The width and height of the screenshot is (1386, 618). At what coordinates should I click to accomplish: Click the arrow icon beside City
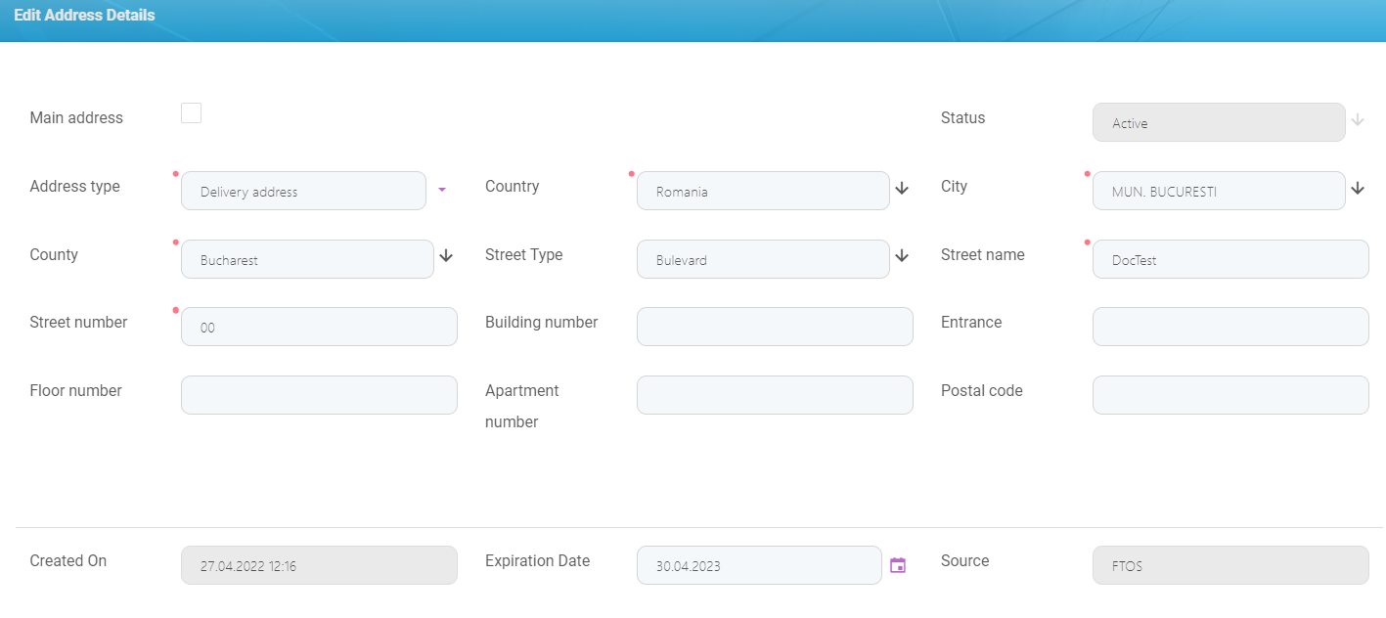1358,188
